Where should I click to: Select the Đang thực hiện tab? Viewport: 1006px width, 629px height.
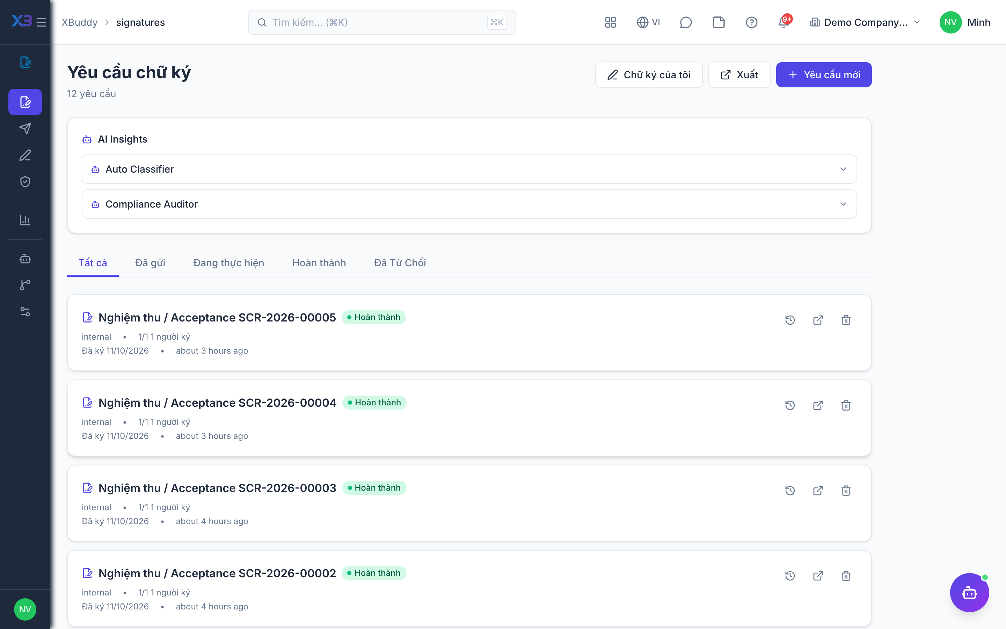pyautogui.click(x=229, y=262)
